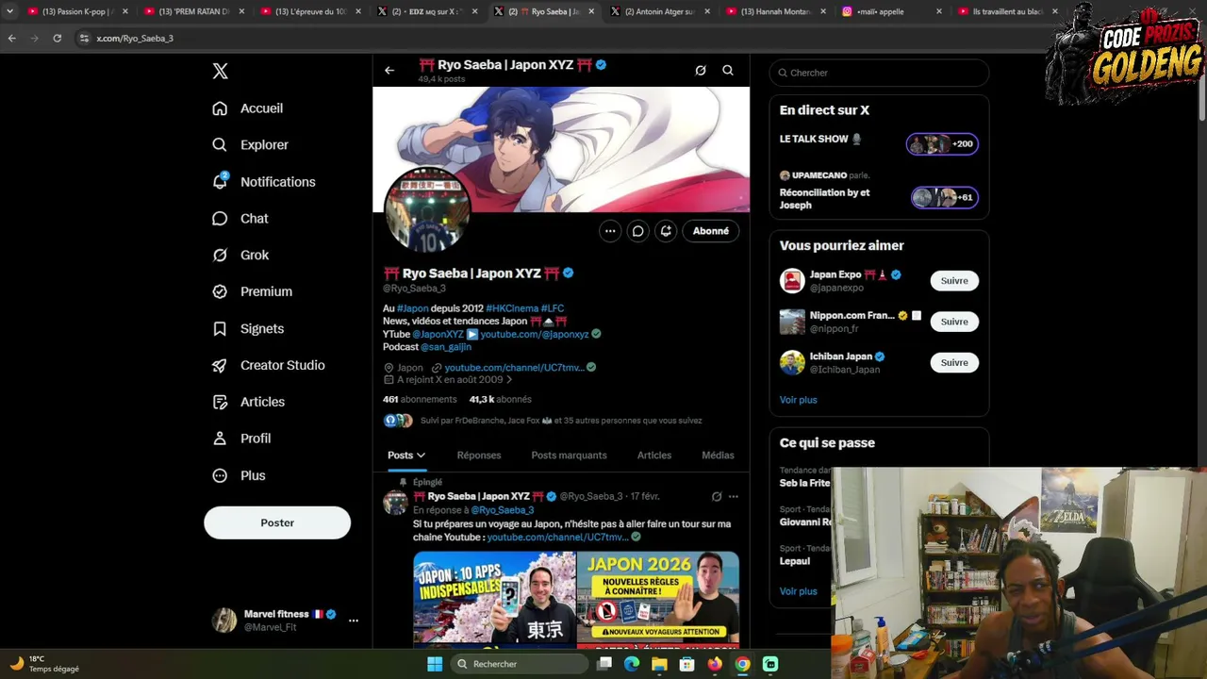Viewport: 1207px width, 679px height.
Task: Expand the Posts tab dropdown arrow
Action: [421, 455]
